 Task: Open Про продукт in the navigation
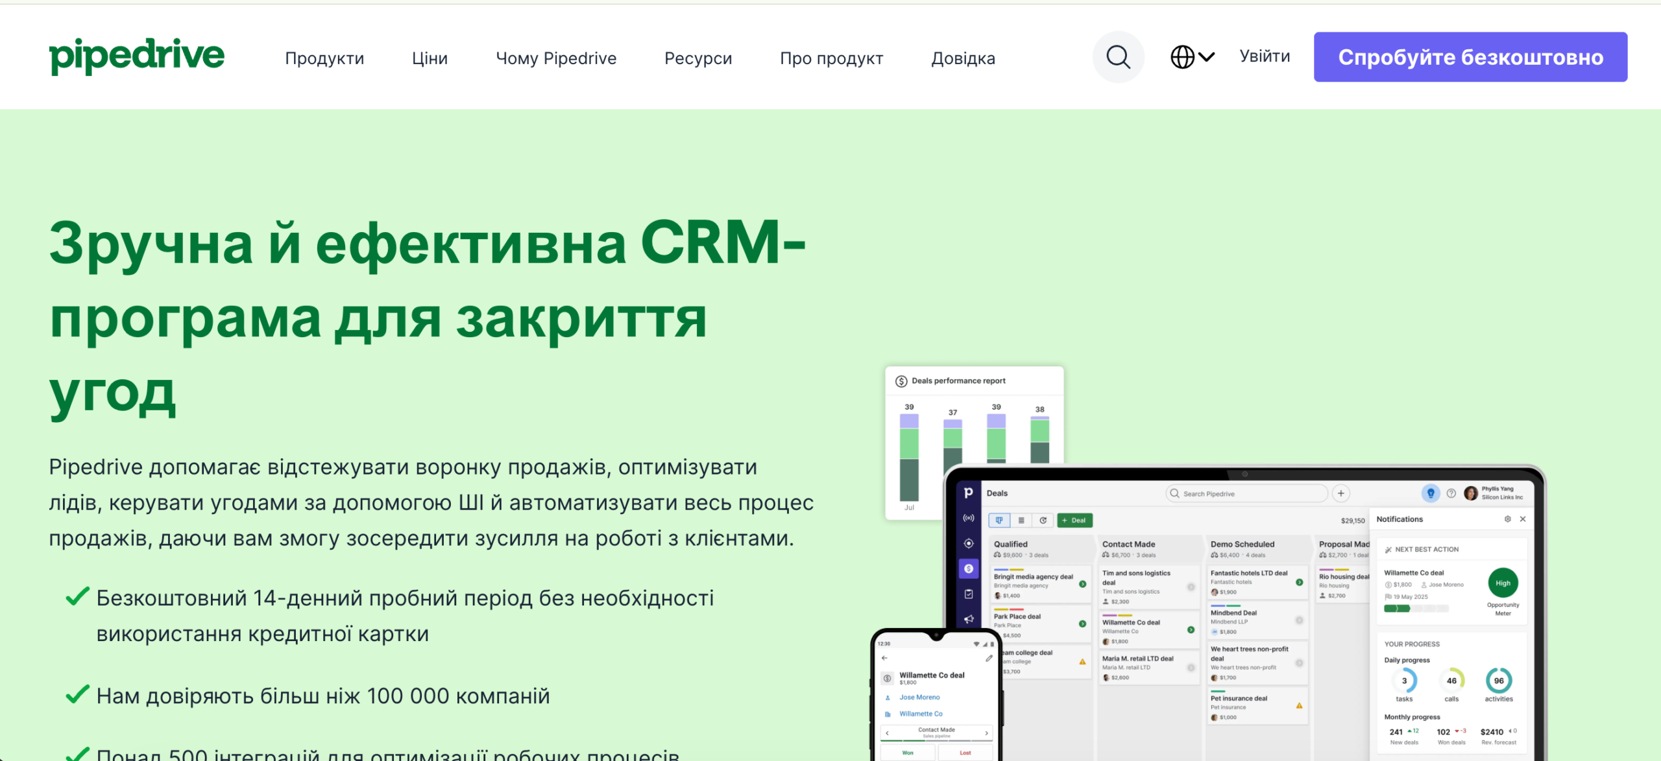(831, 58)
